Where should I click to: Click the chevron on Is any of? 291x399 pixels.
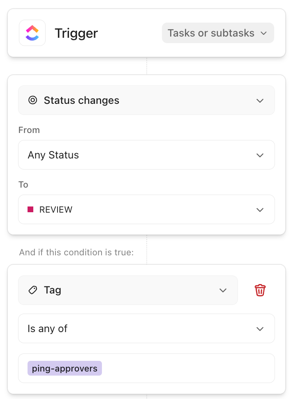pos(260,328)
